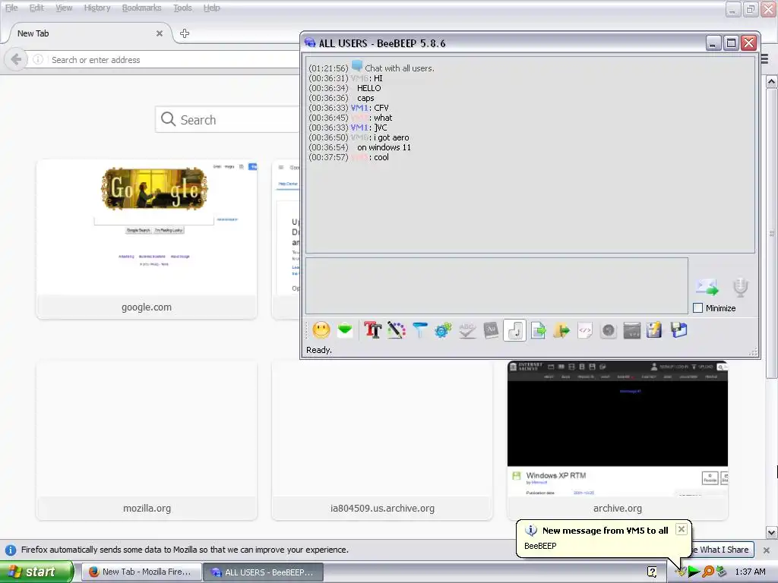Click the 'Chat with all users.' line
This screenshot has width=778, height=583.
point(400,68)
